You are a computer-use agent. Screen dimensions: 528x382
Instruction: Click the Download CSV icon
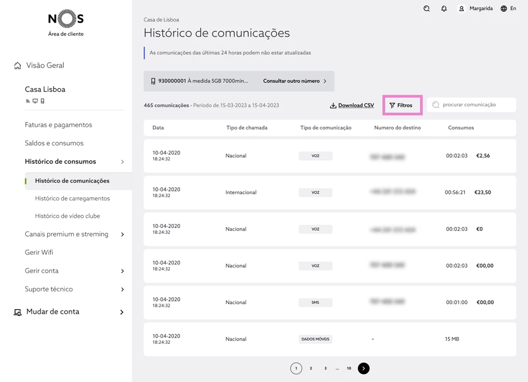(333, 106)
